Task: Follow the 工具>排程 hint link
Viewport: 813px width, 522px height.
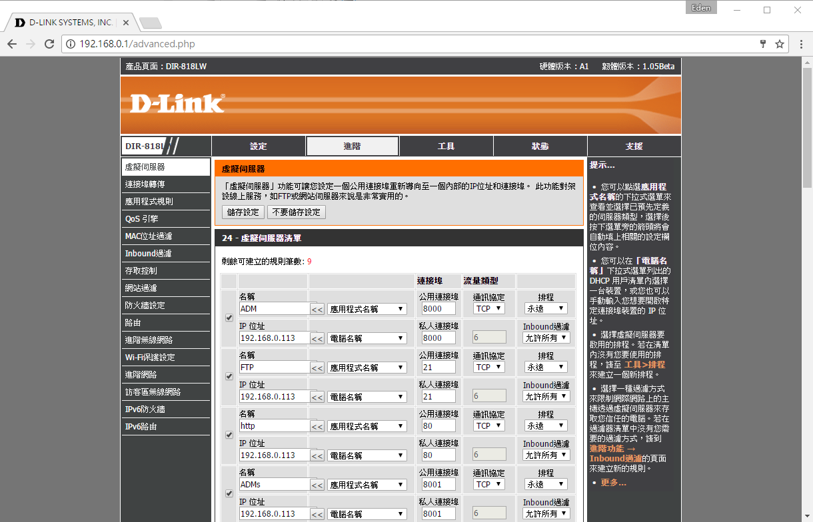Action: point(644,364)
